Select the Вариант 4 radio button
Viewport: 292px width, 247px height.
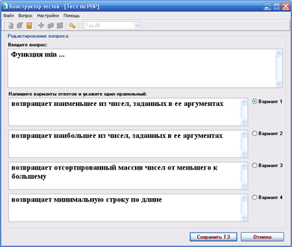[254, 197]
